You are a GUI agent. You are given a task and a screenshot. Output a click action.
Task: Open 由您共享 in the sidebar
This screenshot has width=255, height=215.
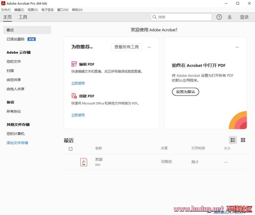pyautogui.click(x=14, y=80)
